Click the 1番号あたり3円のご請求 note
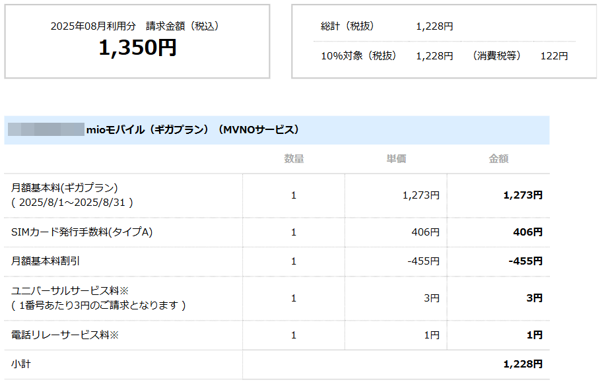 (x=98, y=306)
